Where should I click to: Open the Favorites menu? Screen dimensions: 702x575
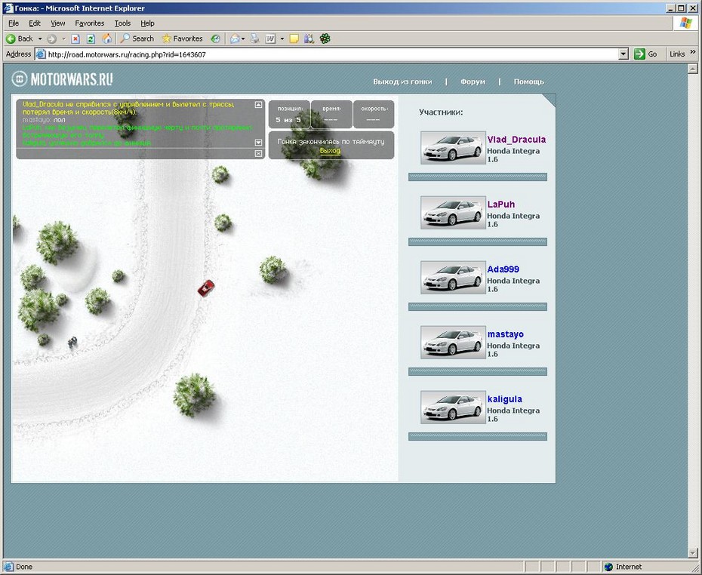pyautogui.click(x=90, y=23)
